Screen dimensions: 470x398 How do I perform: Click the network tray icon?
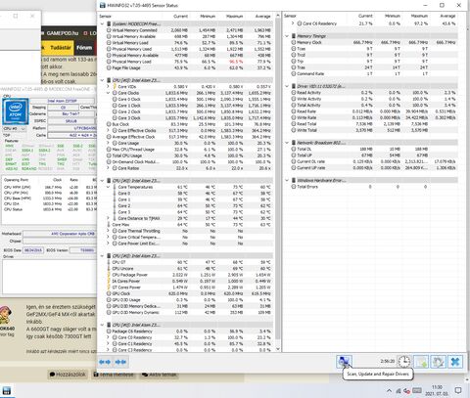point(399,390)
